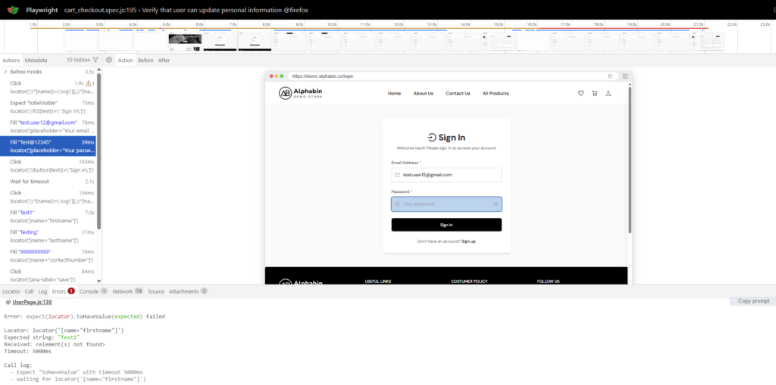Toggle password visibility eye icon
The image size is (776, 385).
point(496,204)
